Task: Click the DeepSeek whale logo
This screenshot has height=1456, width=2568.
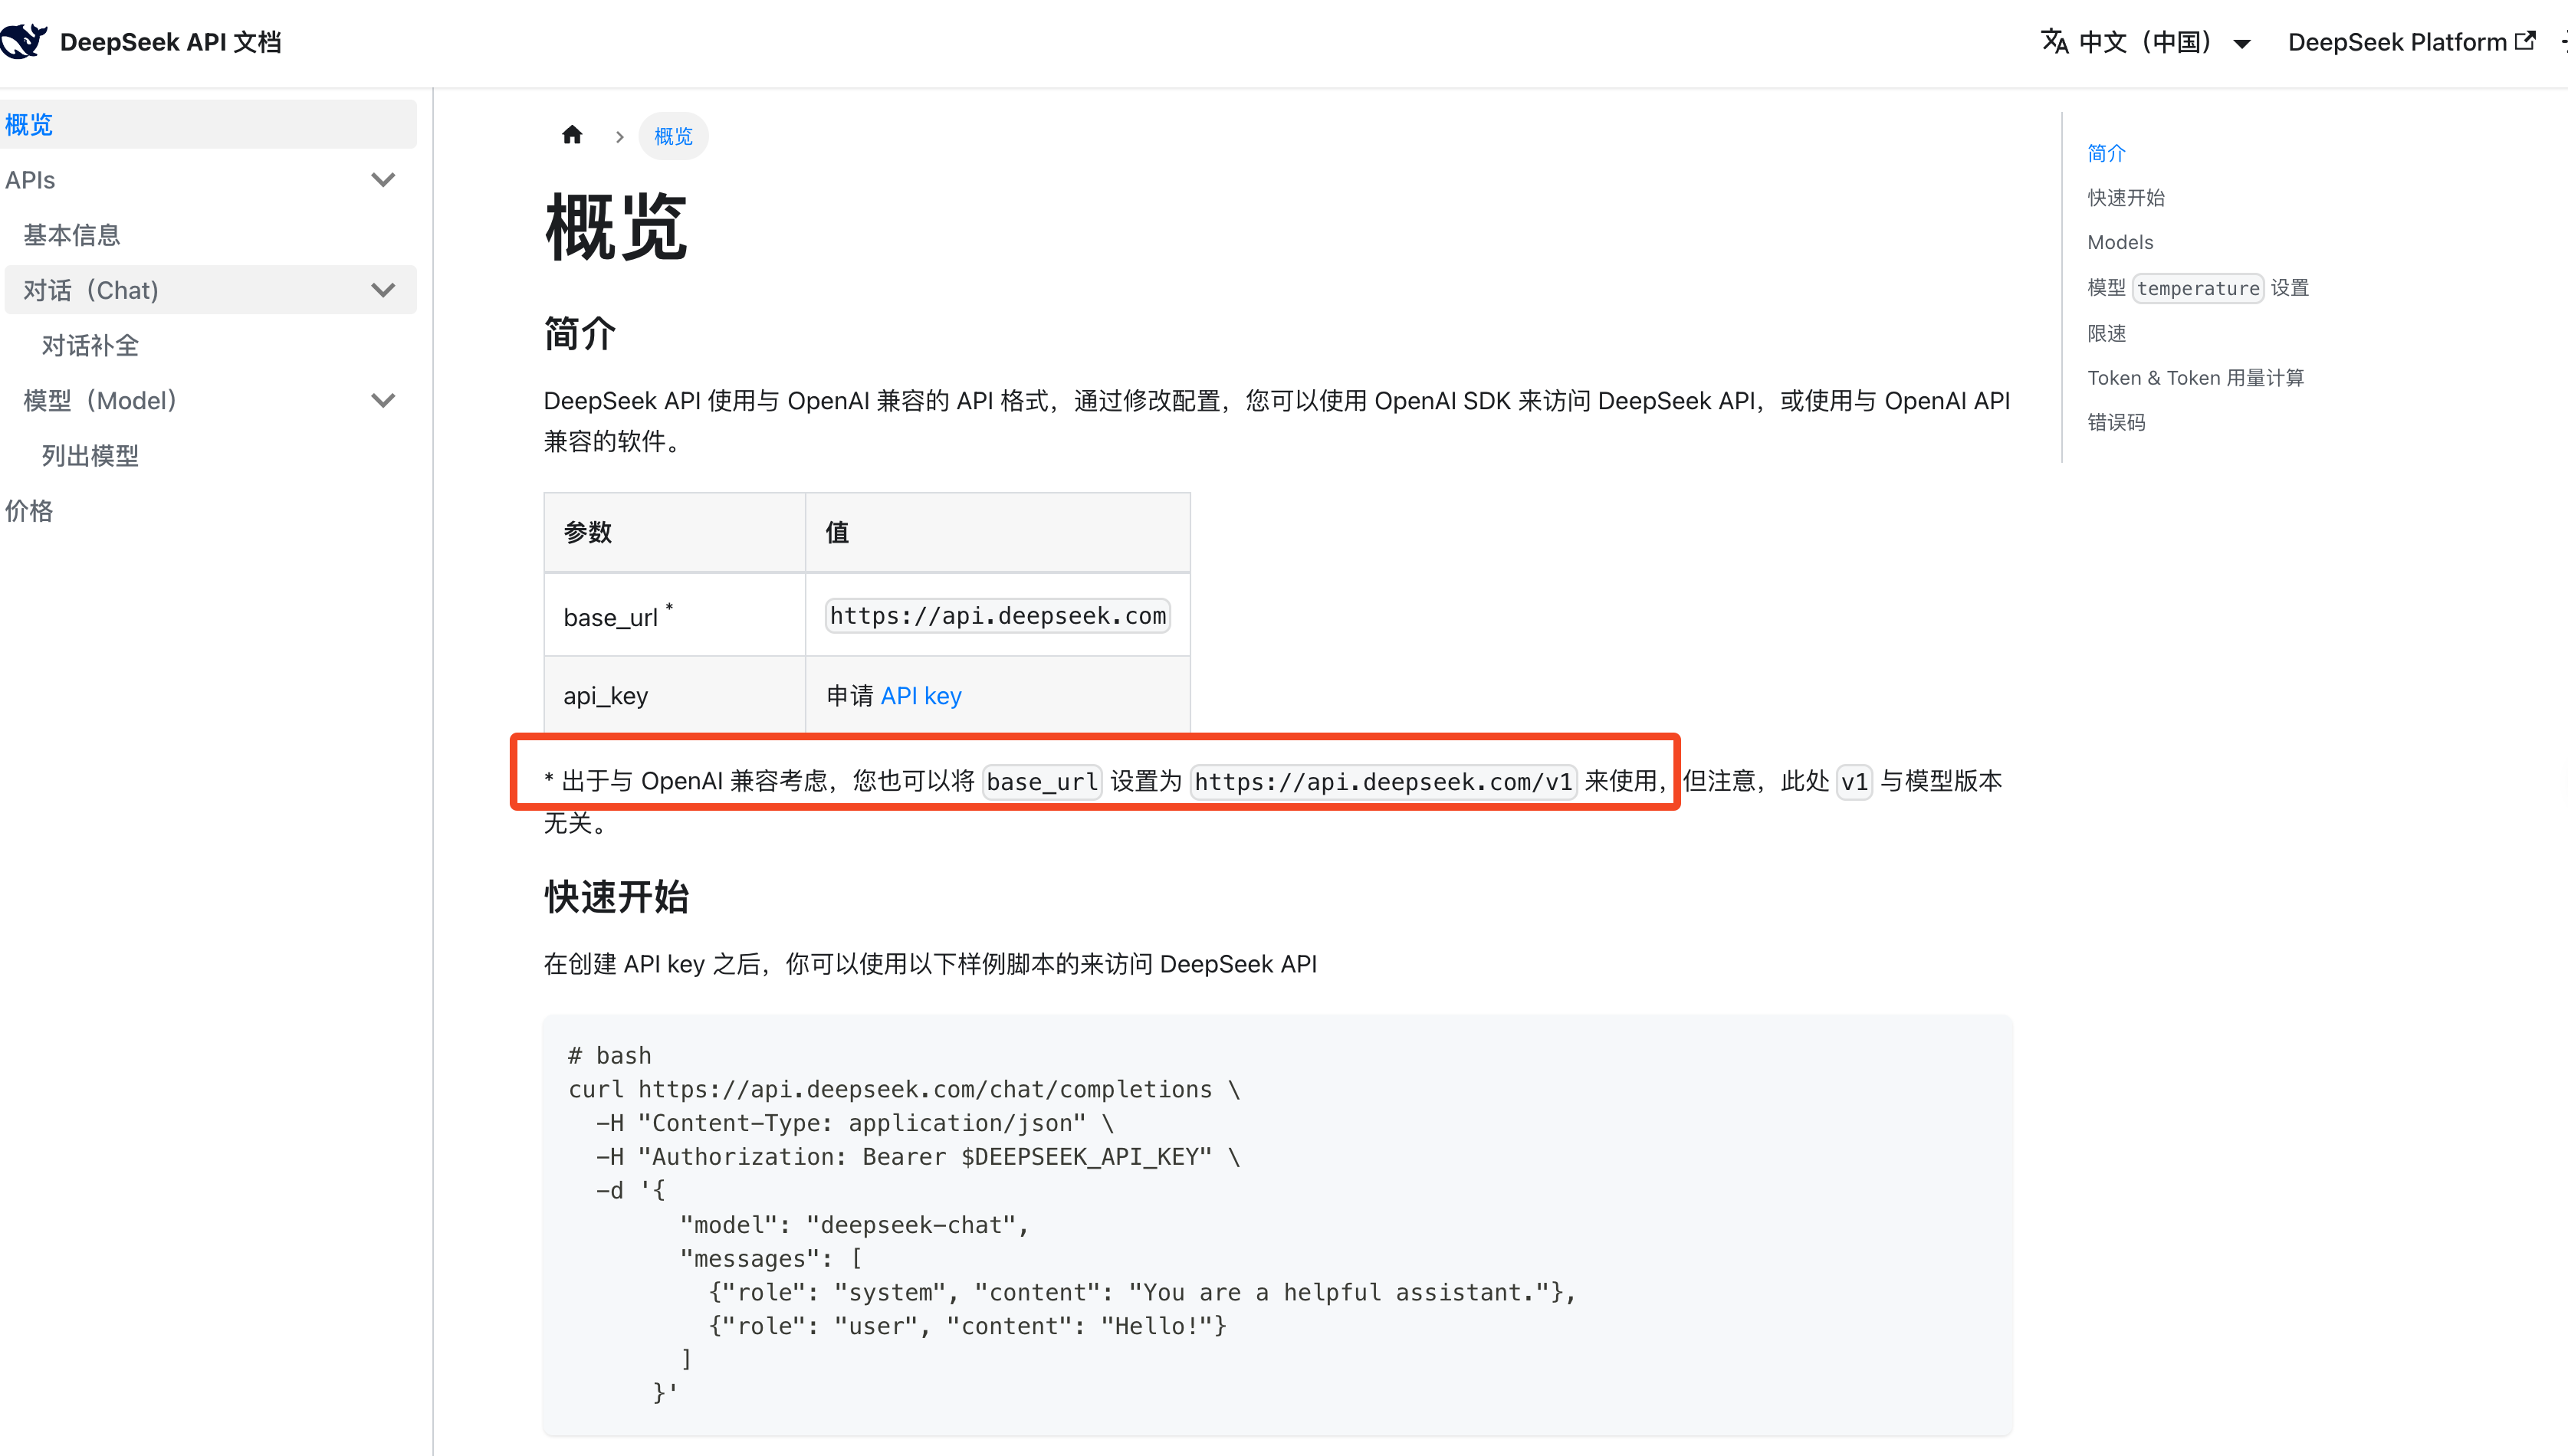Action: [x=23, y=41]
